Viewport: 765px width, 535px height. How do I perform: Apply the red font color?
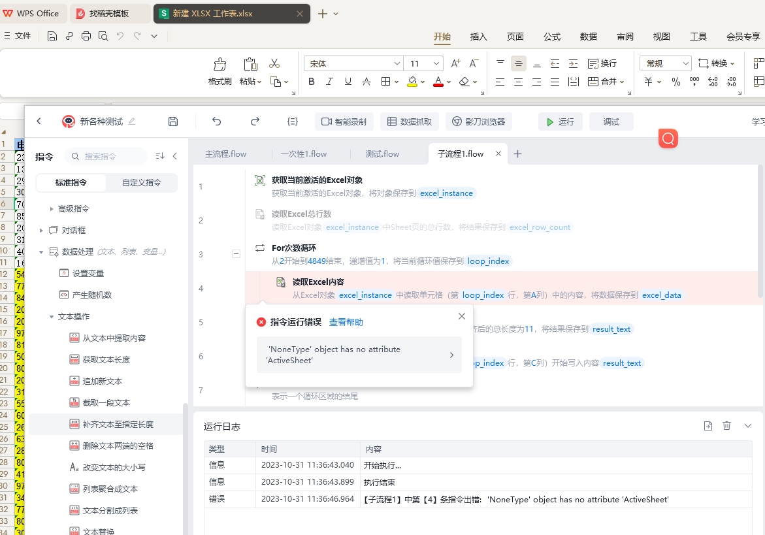[438, 82]
